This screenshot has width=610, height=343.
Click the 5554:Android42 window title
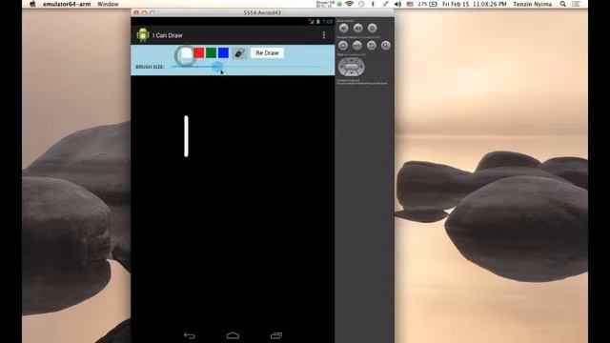click(262, 12)
